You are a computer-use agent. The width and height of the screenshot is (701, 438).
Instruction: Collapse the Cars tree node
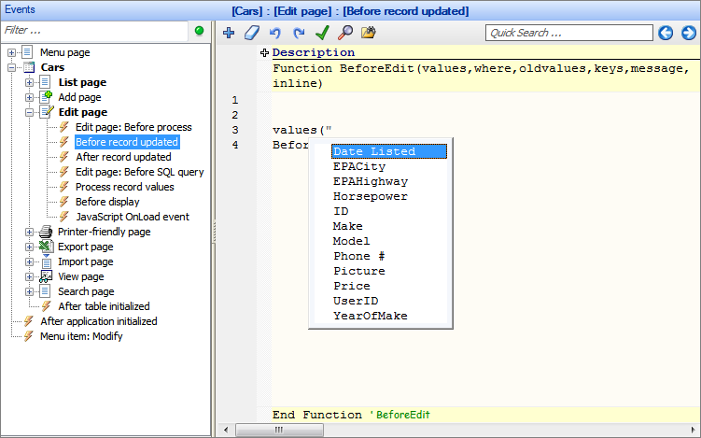11,67
